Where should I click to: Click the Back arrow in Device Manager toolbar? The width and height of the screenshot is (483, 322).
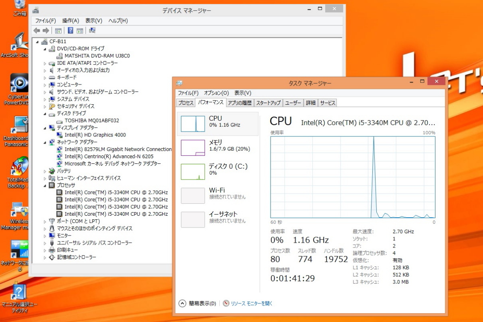point(37,31)
